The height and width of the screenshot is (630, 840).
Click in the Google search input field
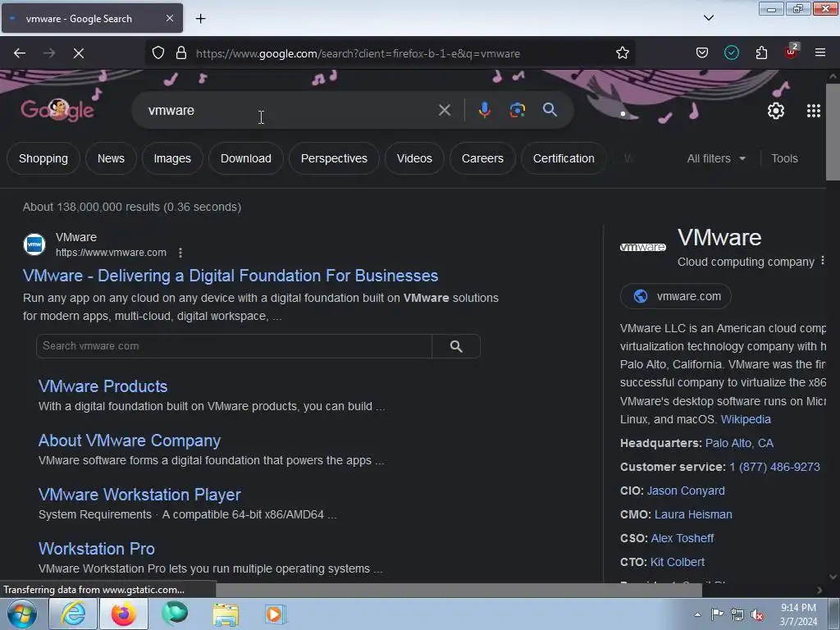290,111
